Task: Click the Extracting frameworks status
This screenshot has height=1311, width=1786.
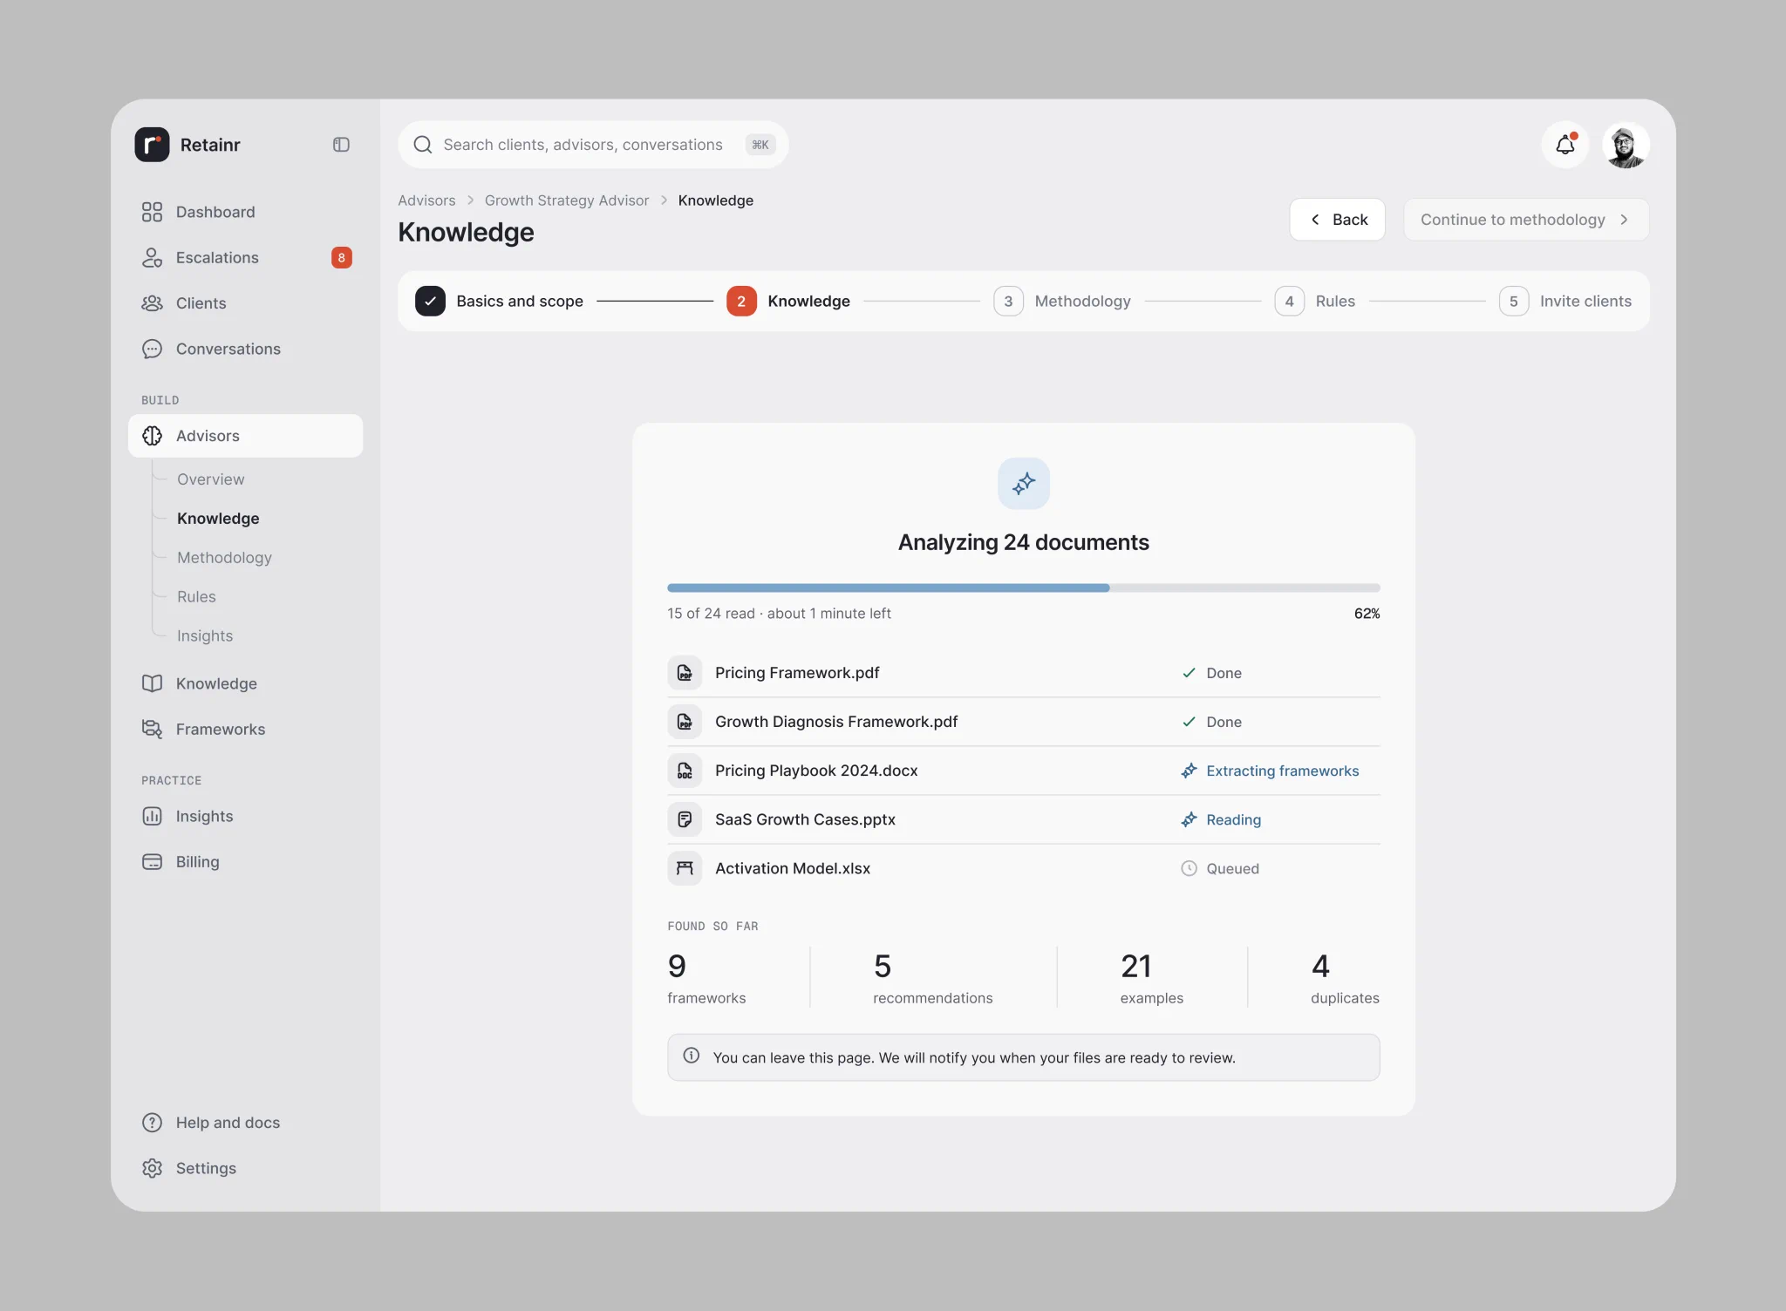Action: click(1270, 771)
